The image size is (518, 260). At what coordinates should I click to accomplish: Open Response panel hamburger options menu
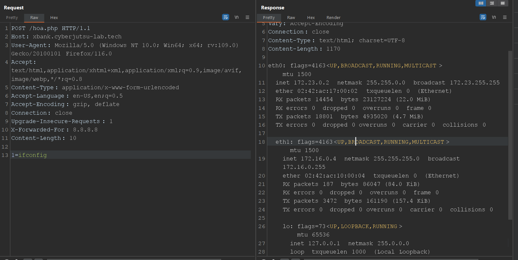point(505,17)
